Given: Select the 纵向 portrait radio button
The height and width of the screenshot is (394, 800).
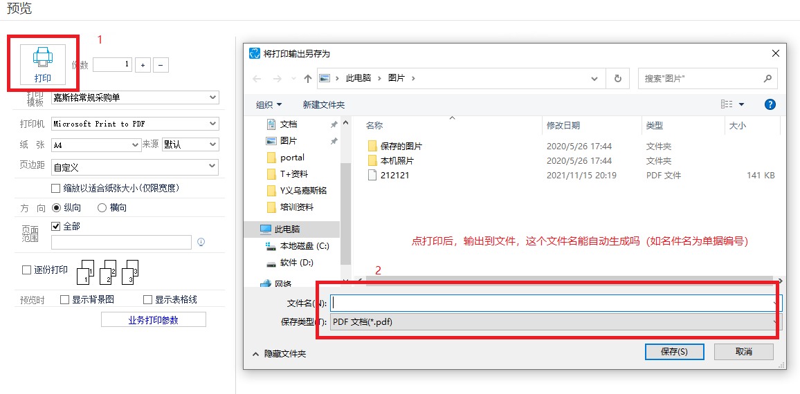Looking at the screenshot, I should click(56, 207).
